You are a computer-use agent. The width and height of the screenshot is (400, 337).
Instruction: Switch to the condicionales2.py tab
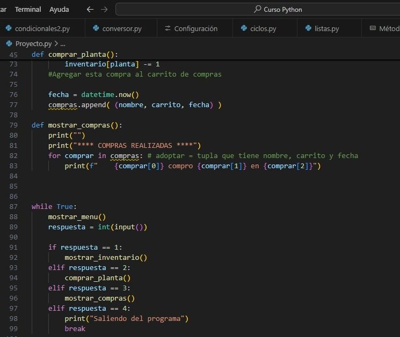(x=42, y=28)
